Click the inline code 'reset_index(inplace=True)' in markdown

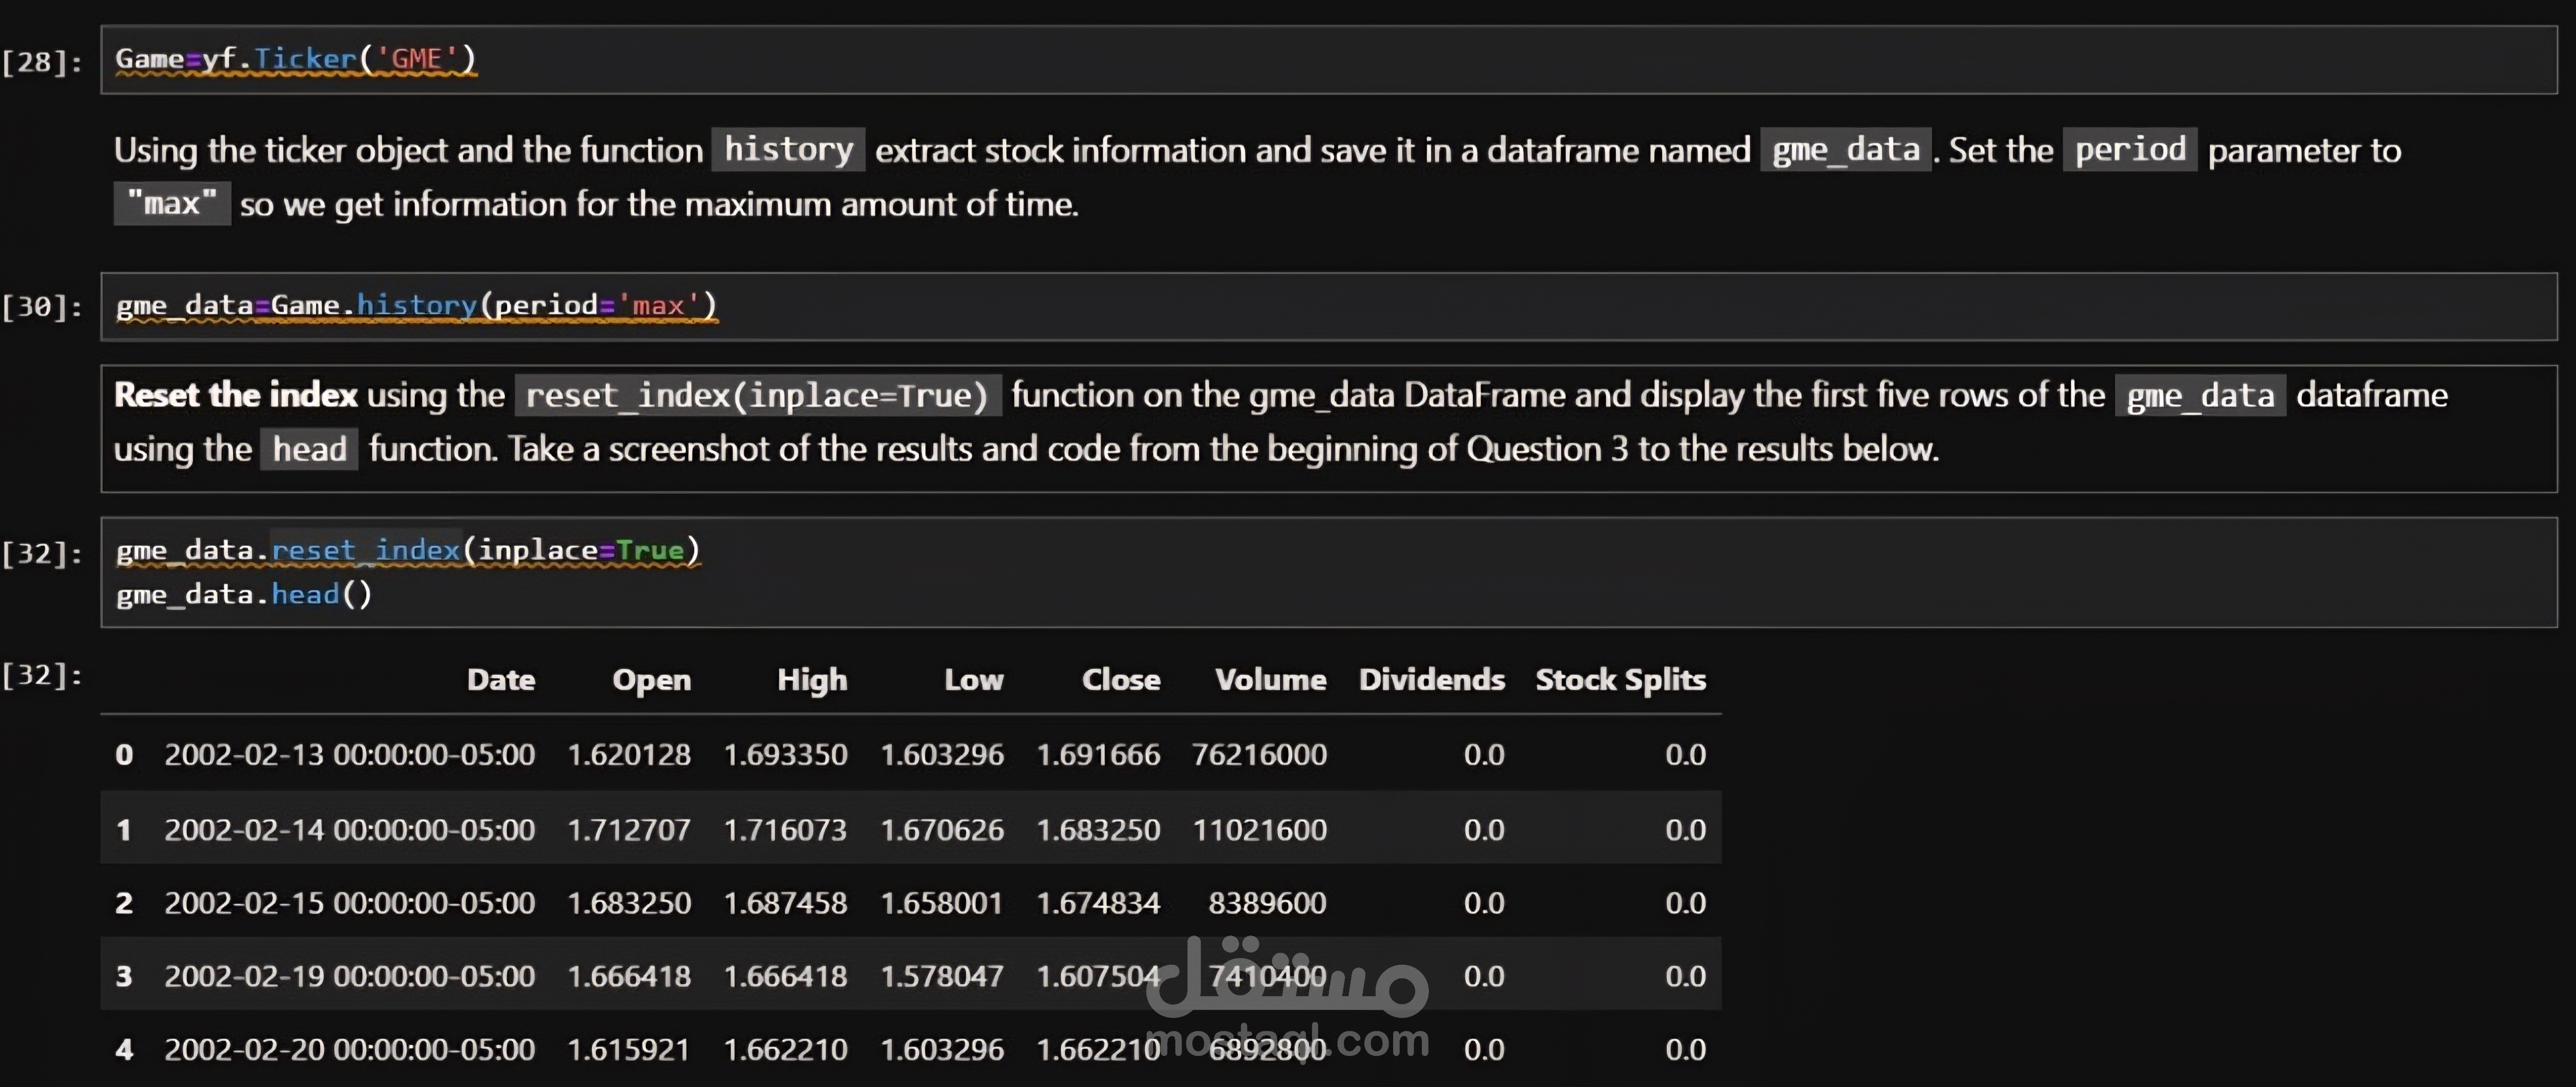[758, 395]
